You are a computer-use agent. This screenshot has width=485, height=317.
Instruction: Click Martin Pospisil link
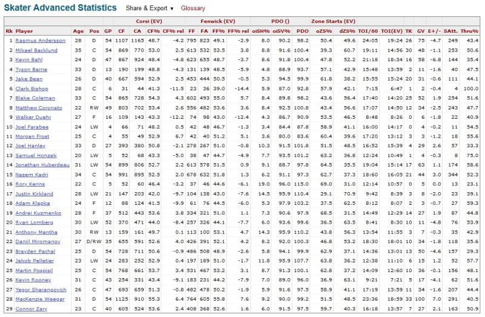click(x=34, y=270)
